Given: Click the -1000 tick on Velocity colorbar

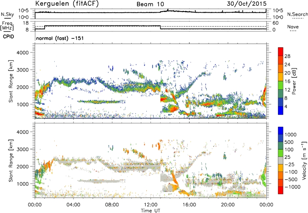Looking at the screenshot, I should point(292,187).
